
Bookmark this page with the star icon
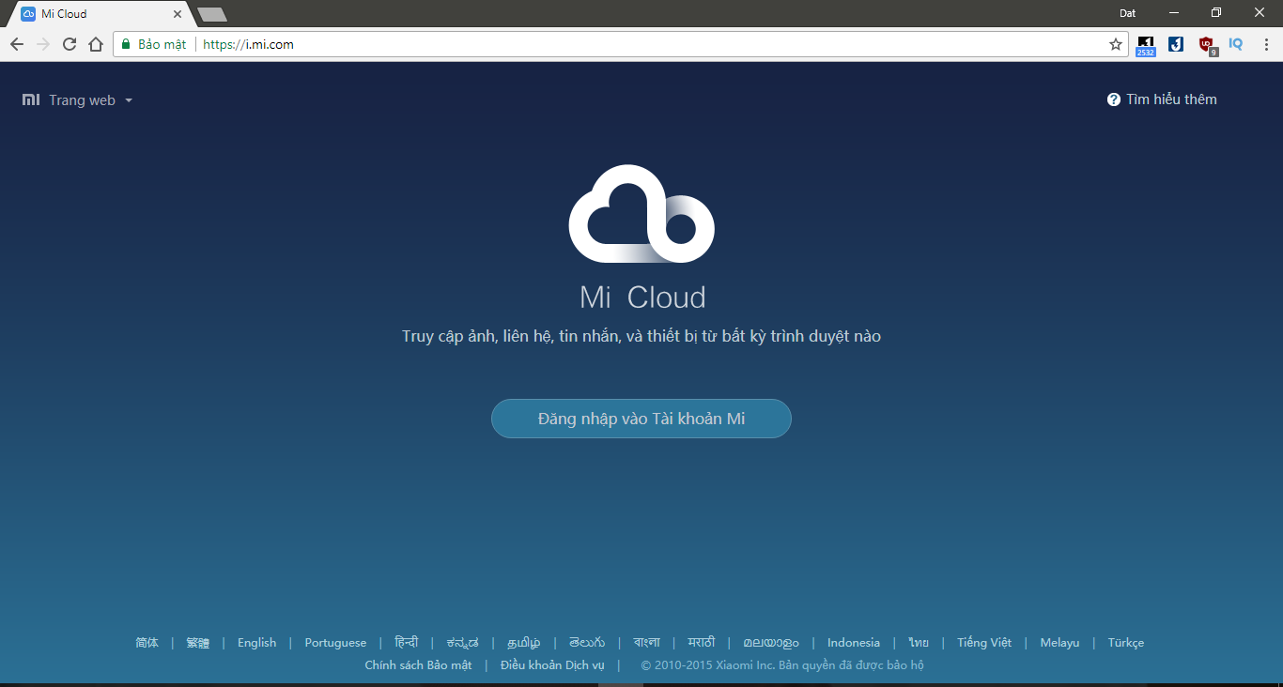click(x=1116, y=44)
